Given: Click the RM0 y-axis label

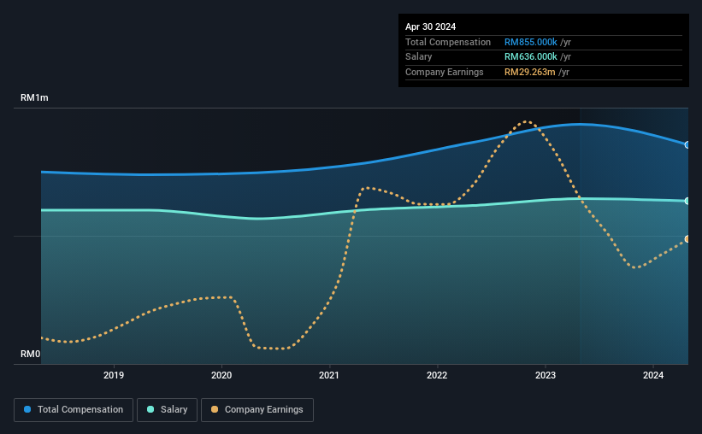Looking at the screenshot, I should (x=31, y=354).
